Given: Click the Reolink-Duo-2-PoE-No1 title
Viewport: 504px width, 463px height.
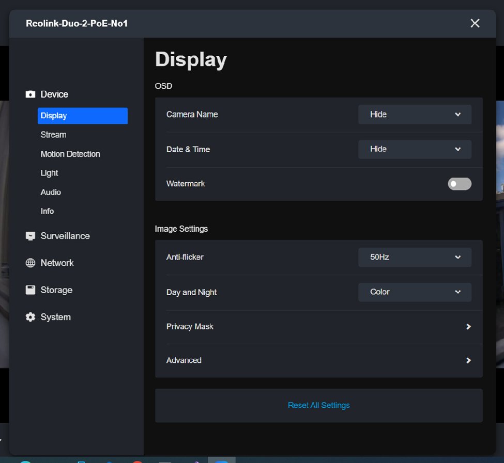Looking at the screenshot, I should point(77,23).
